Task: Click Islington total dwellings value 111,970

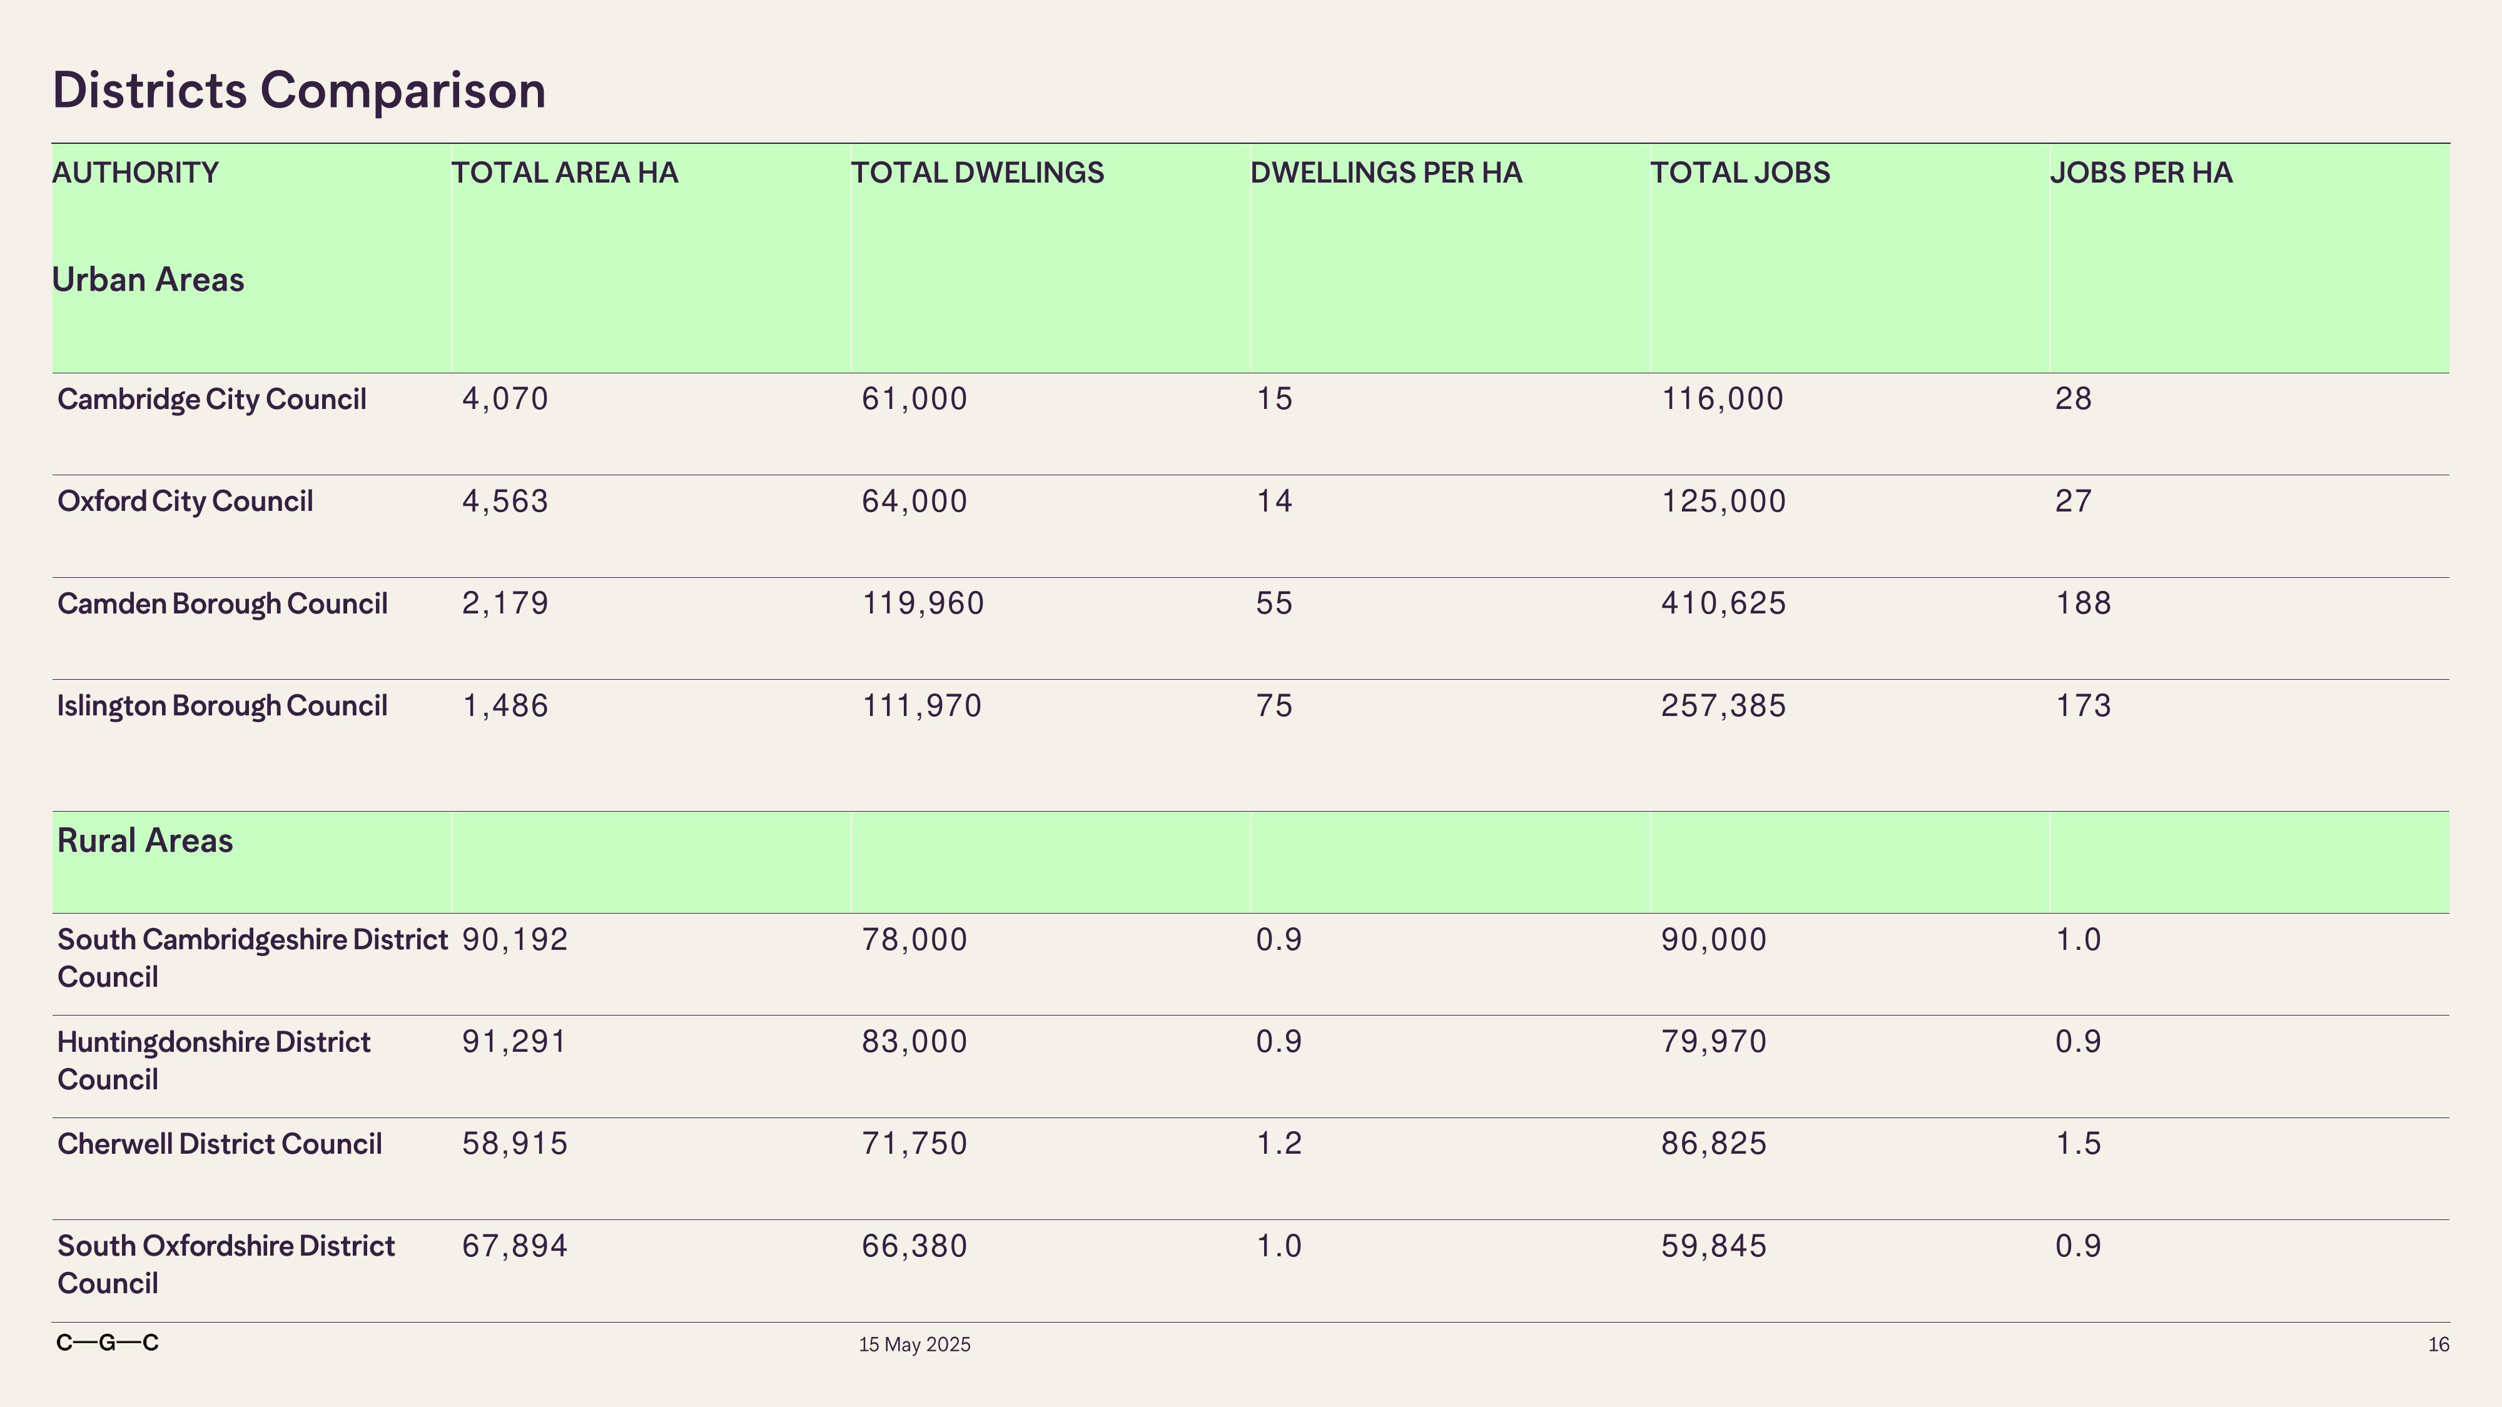Action: point(923,706)
